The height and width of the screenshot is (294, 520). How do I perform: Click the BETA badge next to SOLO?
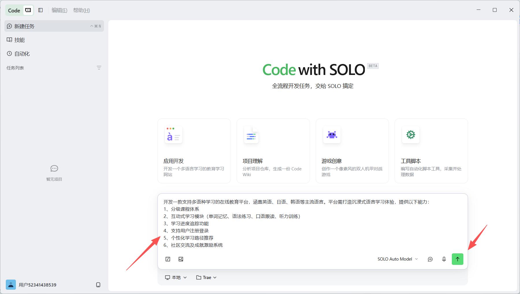pyautogui.click(x=373, y=66)
